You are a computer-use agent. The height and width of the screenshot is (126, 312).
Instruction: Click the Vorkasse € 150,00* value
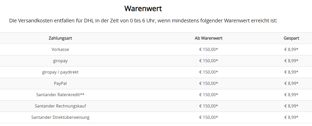[208, 49]
